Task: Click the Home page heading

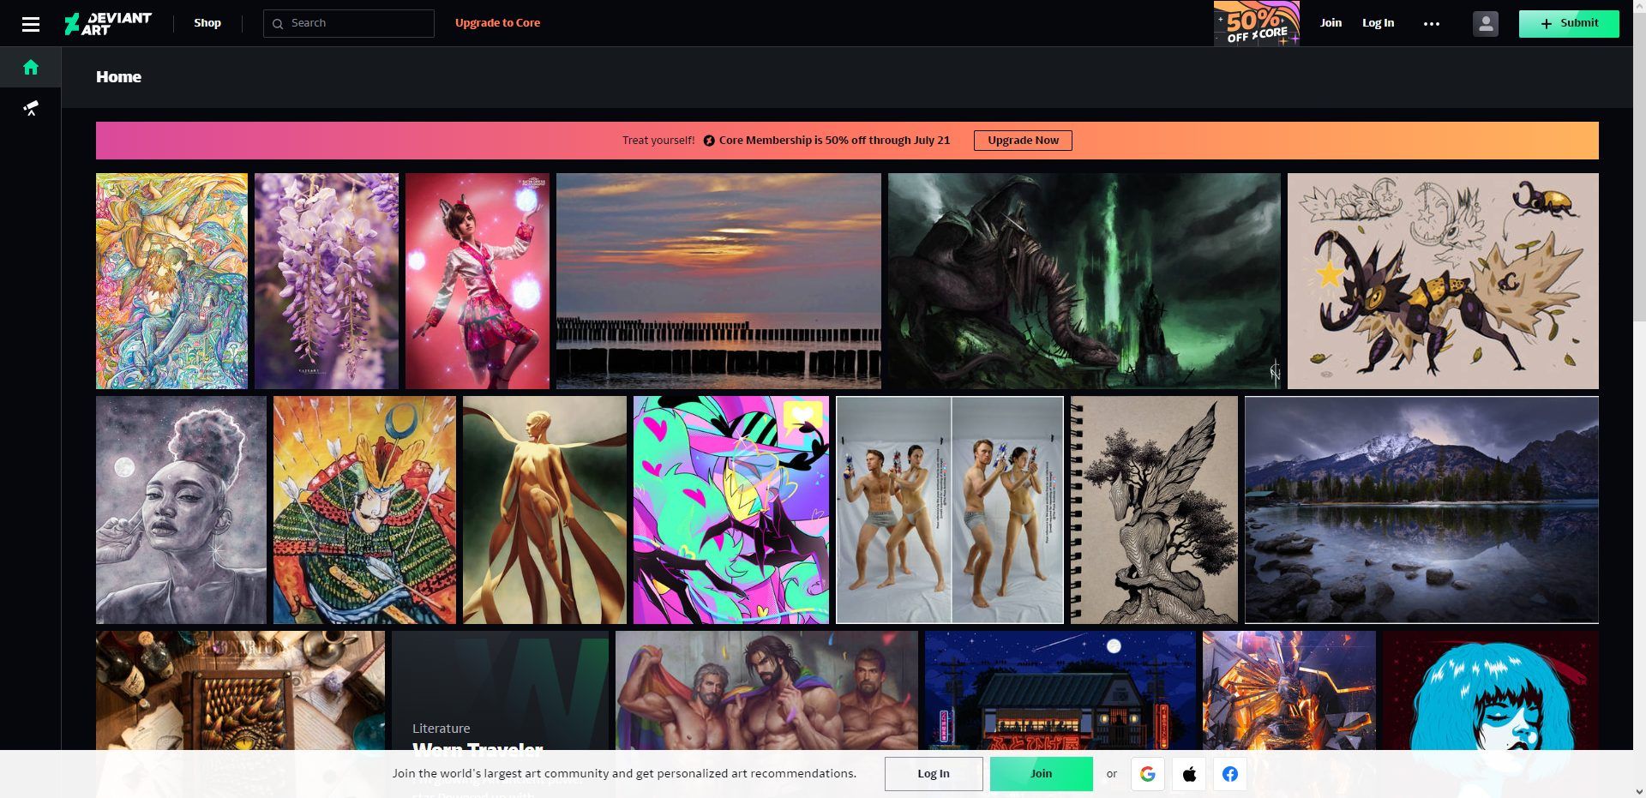Action: point(118,77)
